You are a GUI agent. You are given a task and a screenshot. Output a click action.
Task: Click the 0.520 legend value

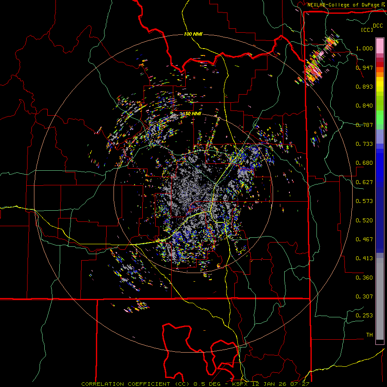point(364,221)
